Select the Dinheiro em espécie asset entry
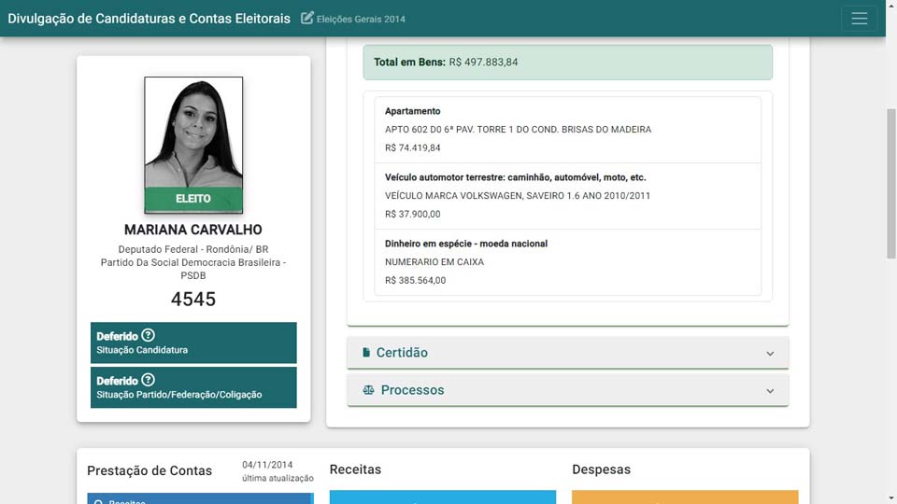This screenshot has width=897, height=504. pos(567,262)
